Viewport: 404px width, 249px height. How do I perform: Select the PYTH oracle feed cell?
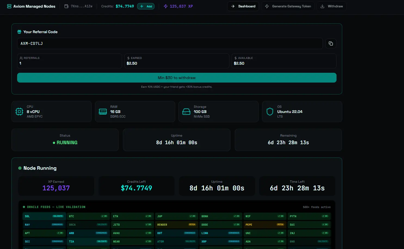(x=309, y=216)
